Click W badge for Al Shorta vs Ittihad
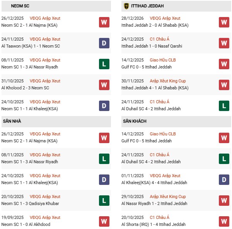The width and height of the screenshot is (232, 229). 224,221
